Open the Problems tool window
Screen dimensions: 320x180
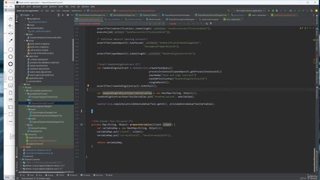coord(72,175)
